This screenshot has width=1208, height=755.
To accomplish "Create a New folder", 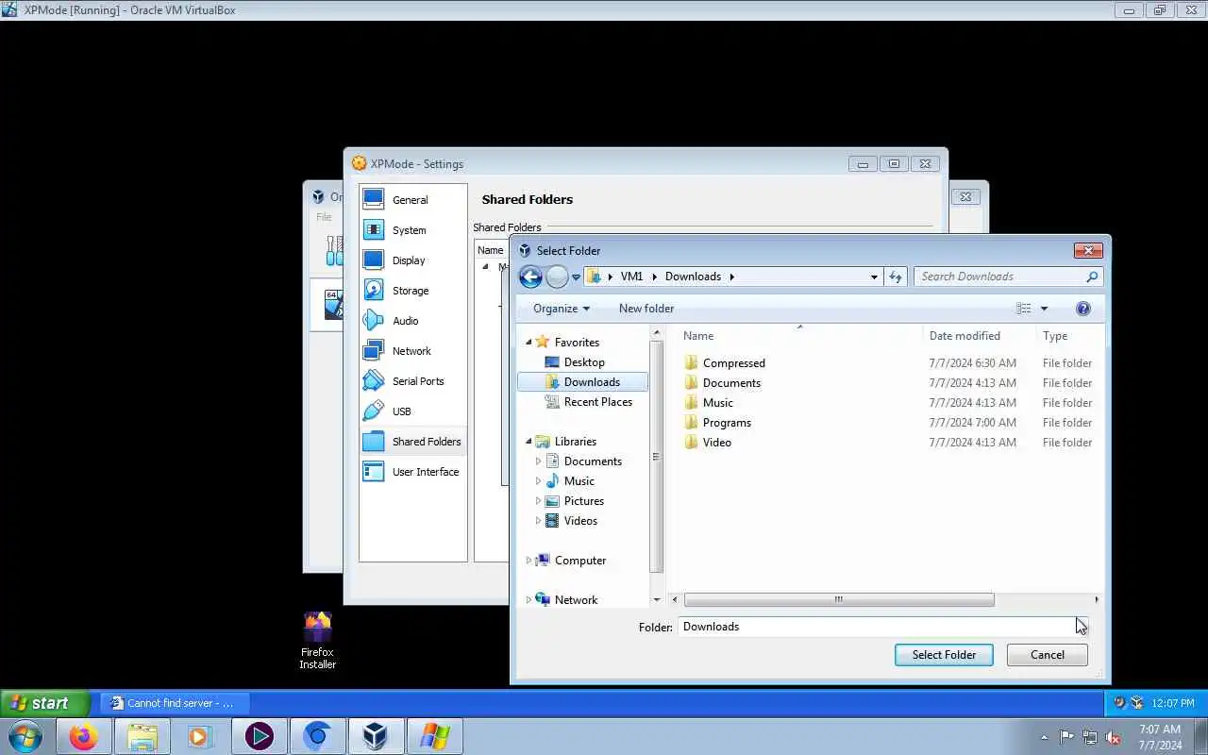I will (x=646, y=309).
